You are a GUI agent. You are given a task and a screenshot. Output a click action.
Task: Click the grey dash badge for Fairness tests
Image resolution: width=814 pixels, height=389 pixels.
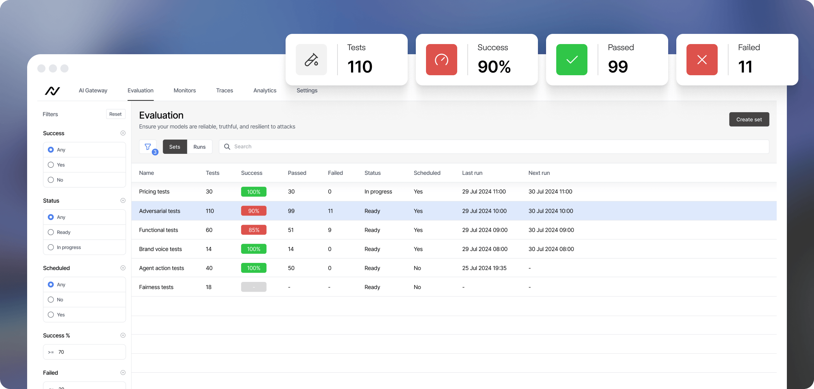pos(254,287)
